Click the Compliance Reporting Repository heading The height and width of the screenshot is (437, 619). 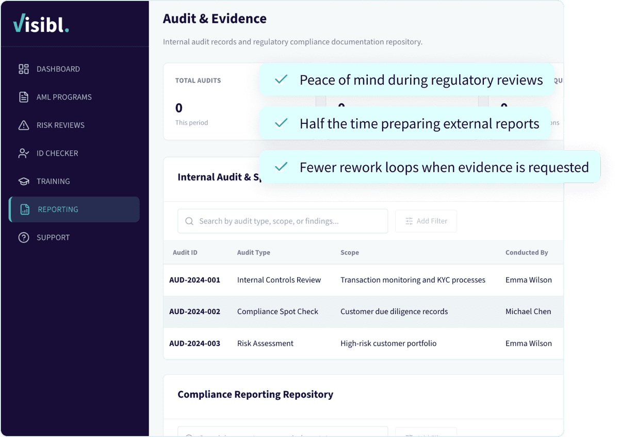click(x=255, y=395)
